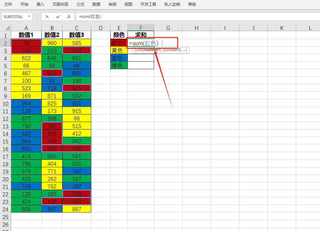Expand the Name Box dropdown arrow
The image size is (320, 231).
point(29,17)
